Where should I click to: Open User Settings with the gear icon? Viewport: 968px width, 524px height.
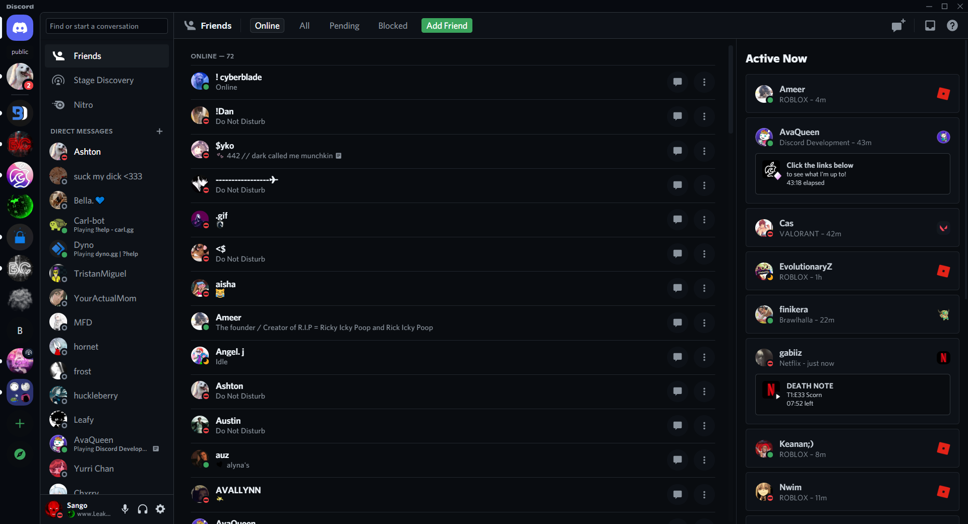160,509
